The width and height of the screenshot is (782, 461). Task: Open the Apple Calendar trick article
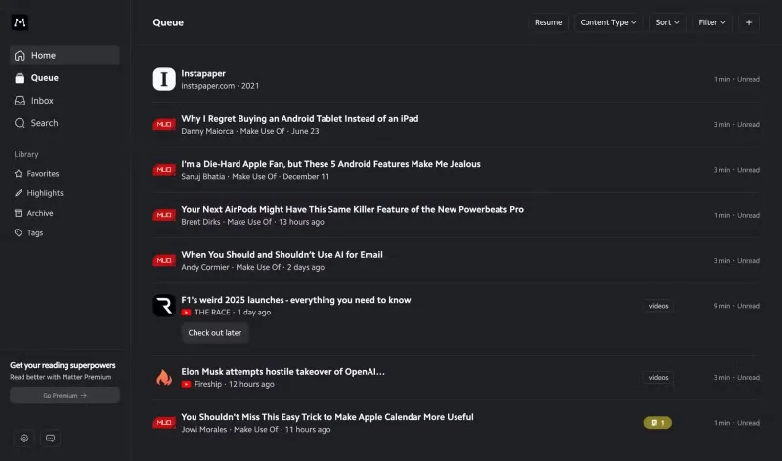pos(327,417)
